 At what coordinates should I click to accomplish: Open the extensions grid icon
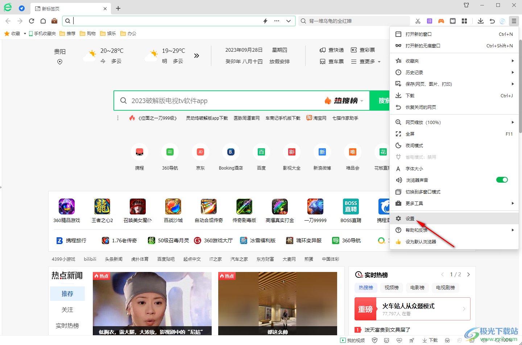[464, 21]
